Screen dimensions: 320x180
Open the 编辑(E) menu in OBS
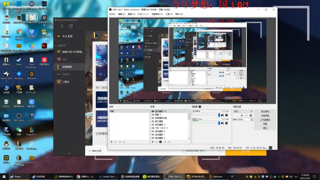pos(122,14)
